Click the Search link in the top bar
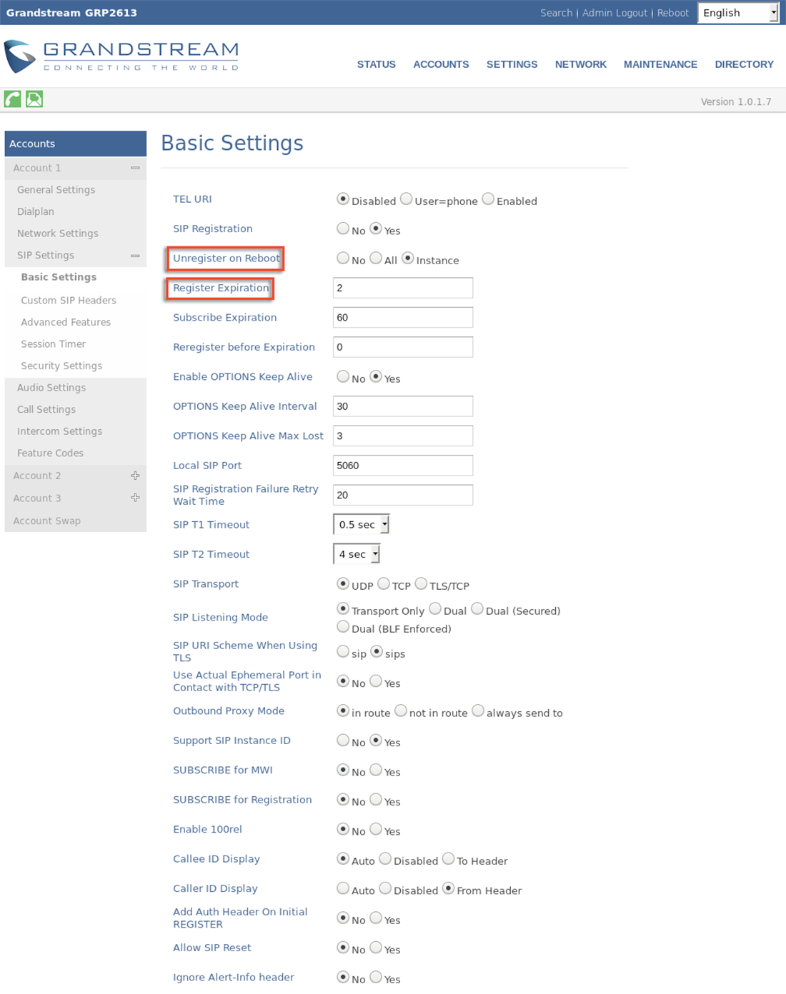The width and height of the screenshot is (786, 994). (556, 13)
